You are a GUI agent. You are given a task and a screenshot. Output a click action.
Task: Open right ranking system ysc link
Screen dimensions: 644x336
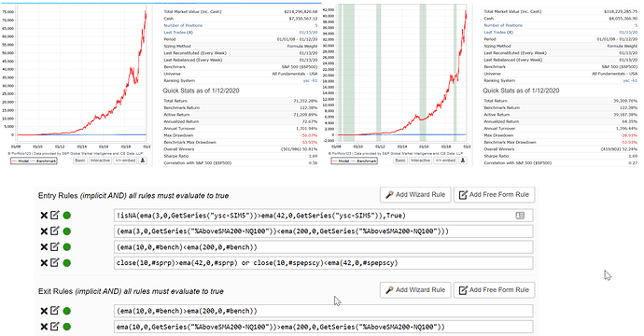coord(630,81)
